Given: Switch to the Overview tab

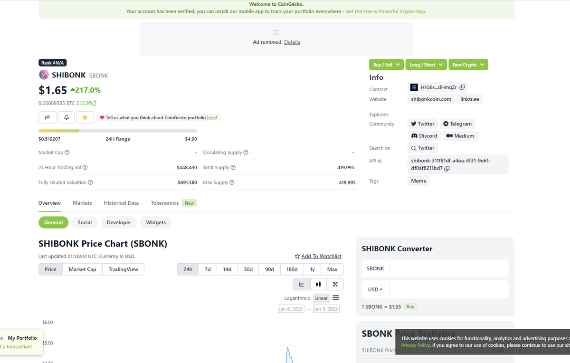Looking at the screenshot, I should point(49,203).
